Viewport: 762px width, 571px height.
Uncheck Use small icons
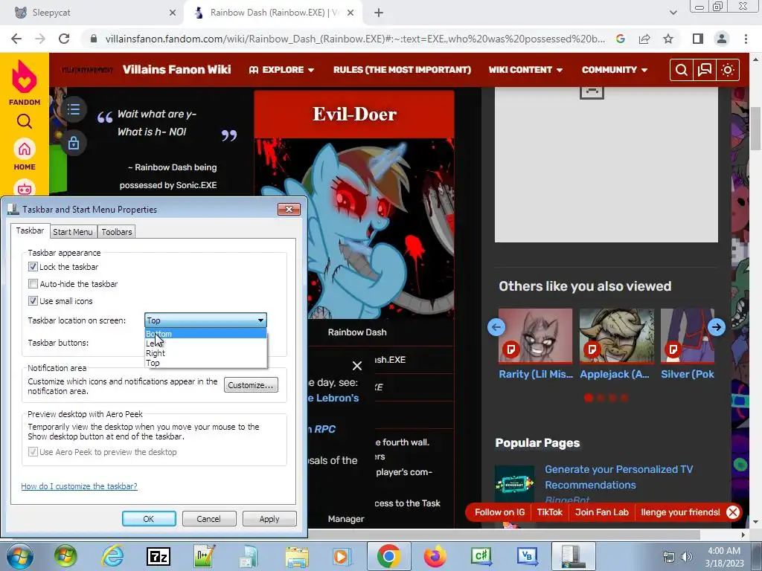tap(33, 300)
